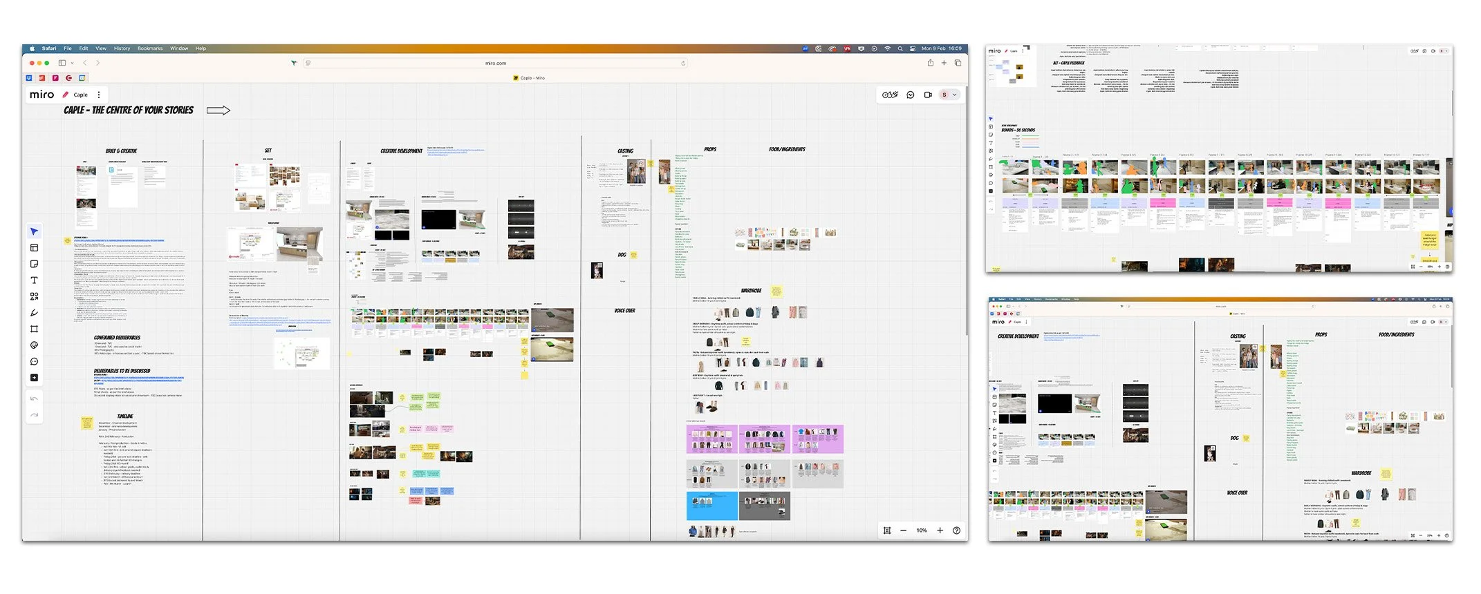Click the redo arrow
Viewport: 1481px width, 594px height.
point(34,415)
